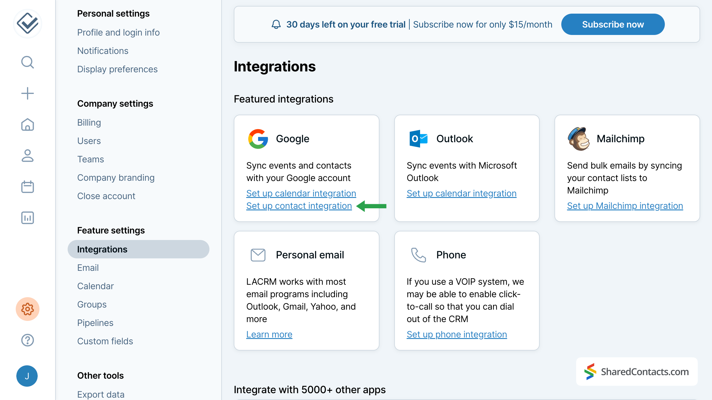This screenshot has height=400, width=712.
Task: Open help question mark icon
Action: click(28, 340)
